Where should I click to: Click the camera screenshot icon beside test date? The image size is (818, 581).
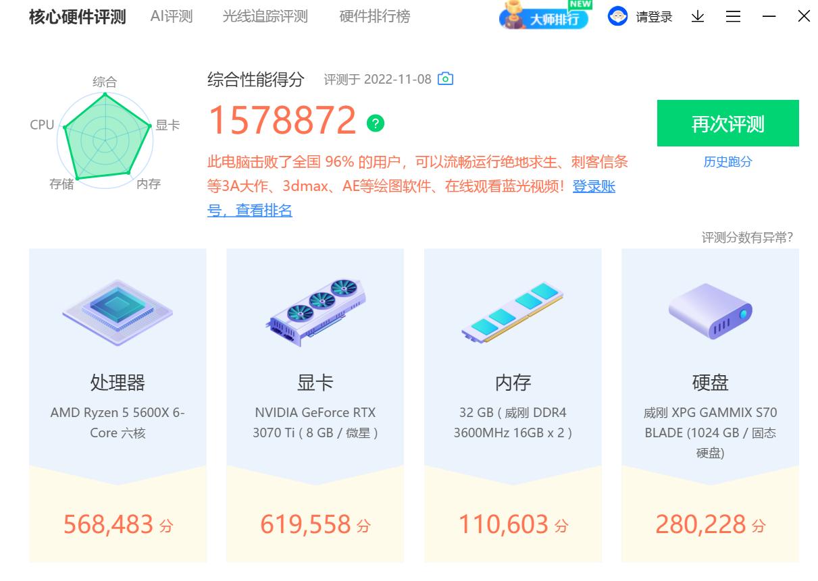[445, 79]
